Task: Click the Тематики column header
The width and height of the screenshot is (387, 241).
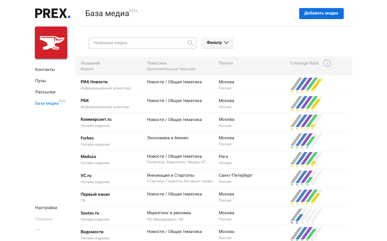Action: pyautogui.click(x=157, y=63)
